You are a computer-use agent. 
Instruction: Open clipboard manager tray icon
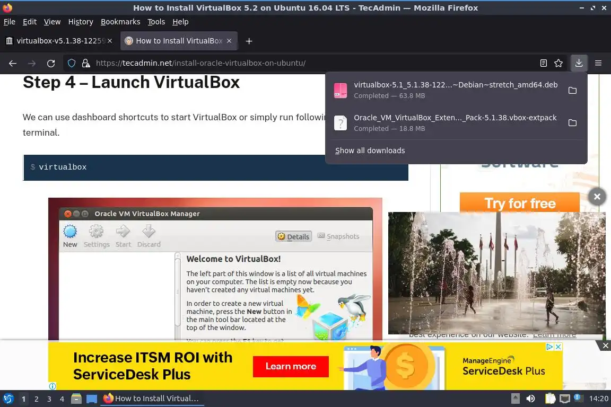point(550,399)
